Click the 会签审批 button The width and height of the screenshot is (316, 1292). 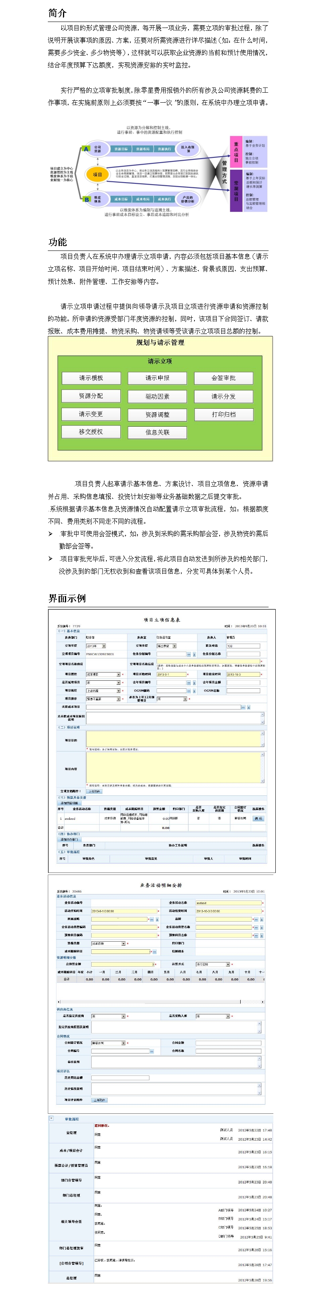click(x=223, y=378)
